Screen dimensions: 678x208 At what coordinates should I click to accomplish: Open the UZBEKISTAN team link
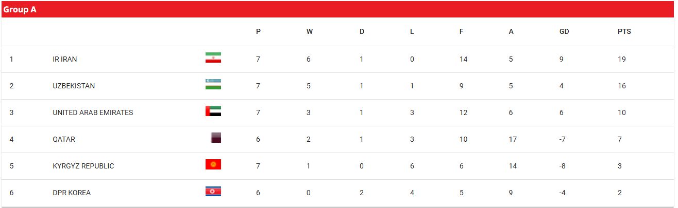[x=74, y=86]
